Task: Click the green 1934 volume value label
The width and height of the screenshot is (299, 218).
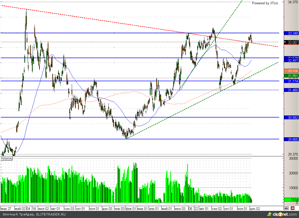Action: pyautogui.click(x=291, y=200)
